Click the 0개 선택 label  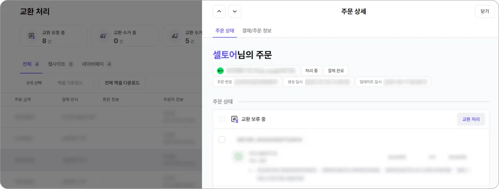tap(34, 83)
